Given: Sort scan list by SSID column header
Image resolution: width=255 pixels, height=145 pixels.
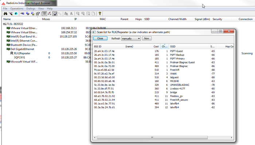Looking at the screenshot, I should (189, 46).
